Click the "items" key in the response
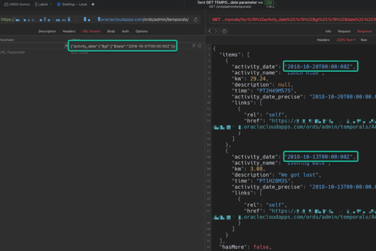This screenshot has height=251, width=376. pyautogui.click(x=230, y=55)
